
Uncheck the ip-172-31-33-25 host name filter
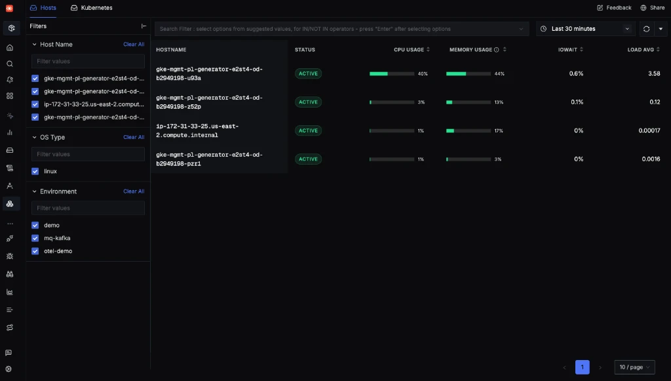click(35, 104)
